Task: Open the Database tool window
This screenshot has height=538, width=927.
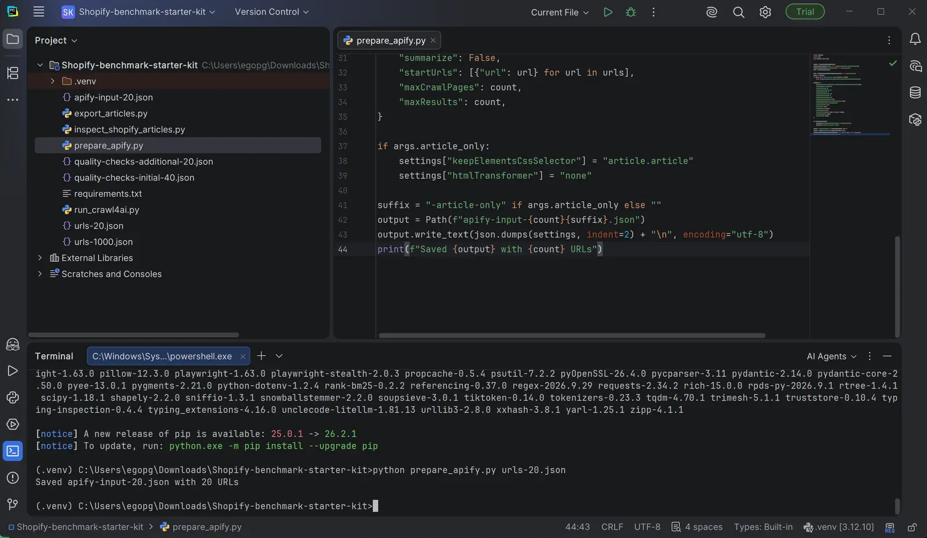Action: 915,92
